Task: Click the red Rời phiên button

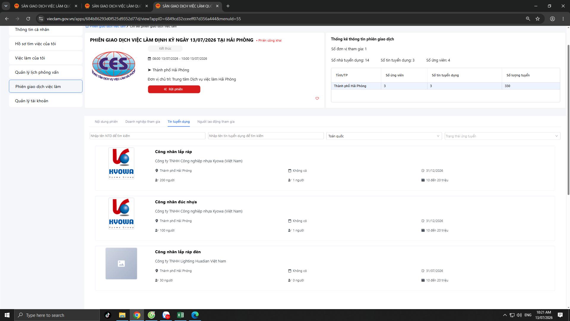Action: 174,89
